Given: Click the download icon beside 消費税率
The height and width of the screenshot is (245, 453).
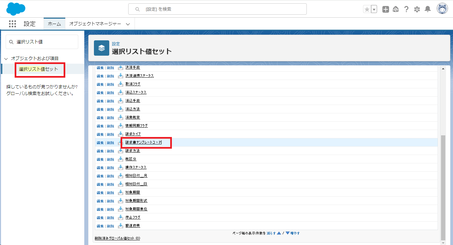Looking at the screenshot, I should coord(121,118).
